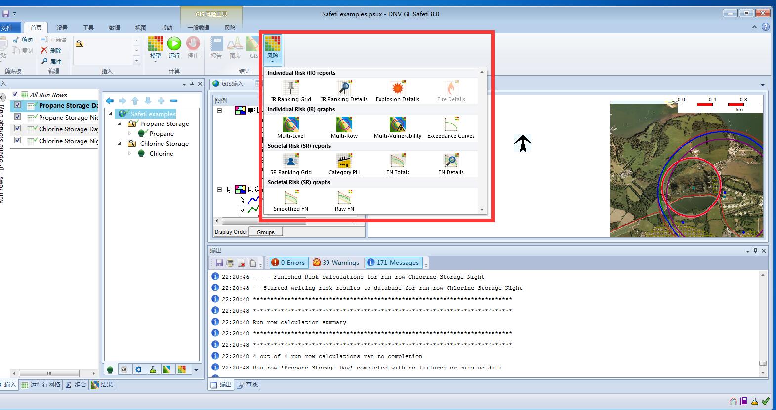Uncheck the Propane Storage Day run row
Viewport: 776px width, 410px height.
[x=18, y=105]
